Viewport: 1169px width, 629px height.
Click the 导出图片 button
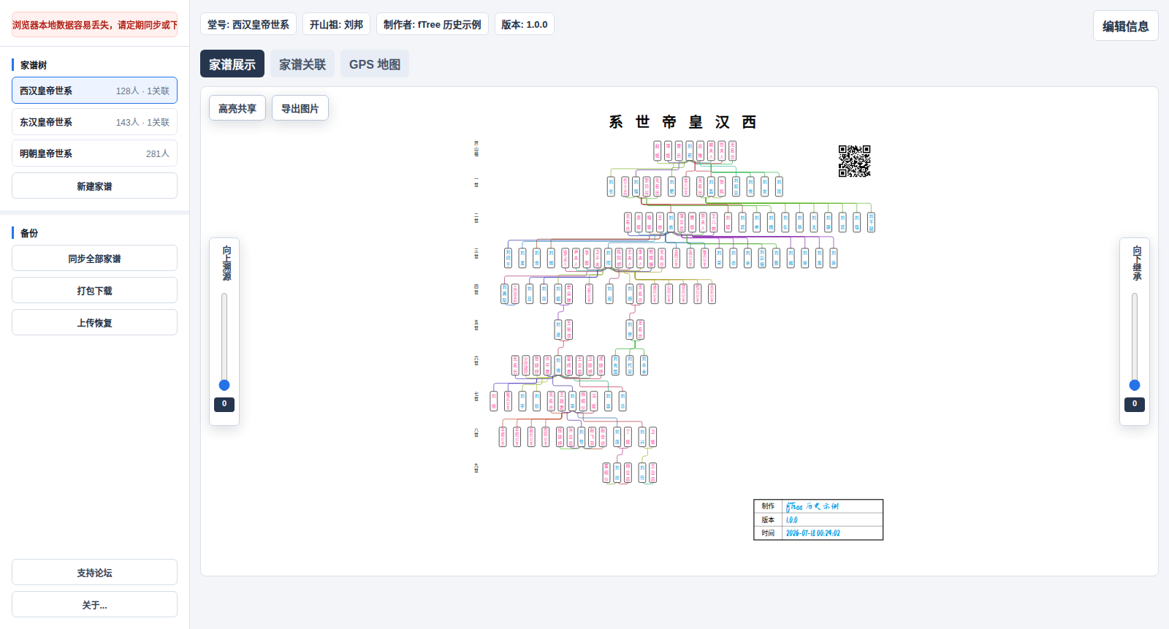point(300,108)
